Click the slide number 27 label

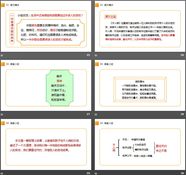pos(88,114)
